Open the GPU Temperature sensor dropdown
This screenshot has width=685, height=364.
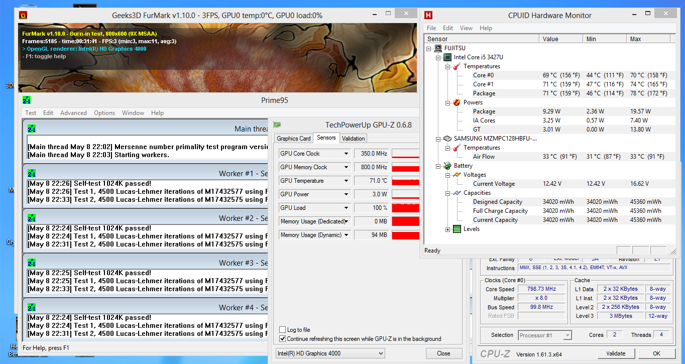point(346,181)
